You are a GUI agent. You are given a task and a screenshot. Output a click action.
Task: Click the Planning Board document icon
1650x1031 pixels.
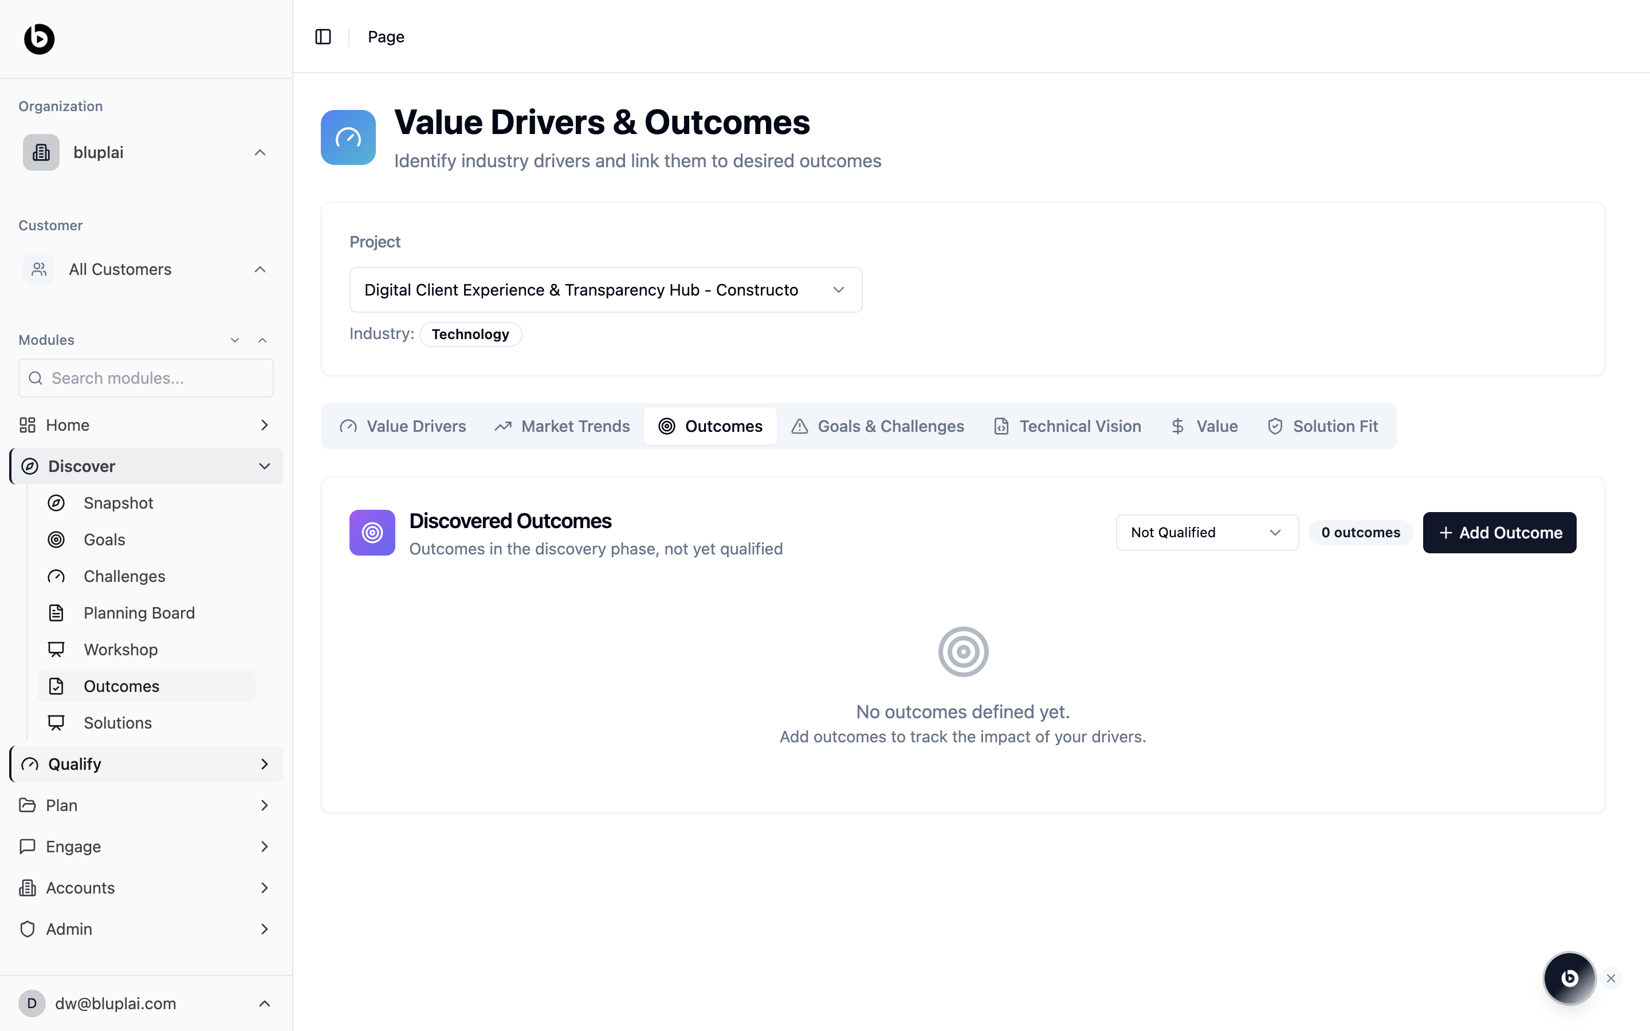pyautogui.click(x=56, y=613)
